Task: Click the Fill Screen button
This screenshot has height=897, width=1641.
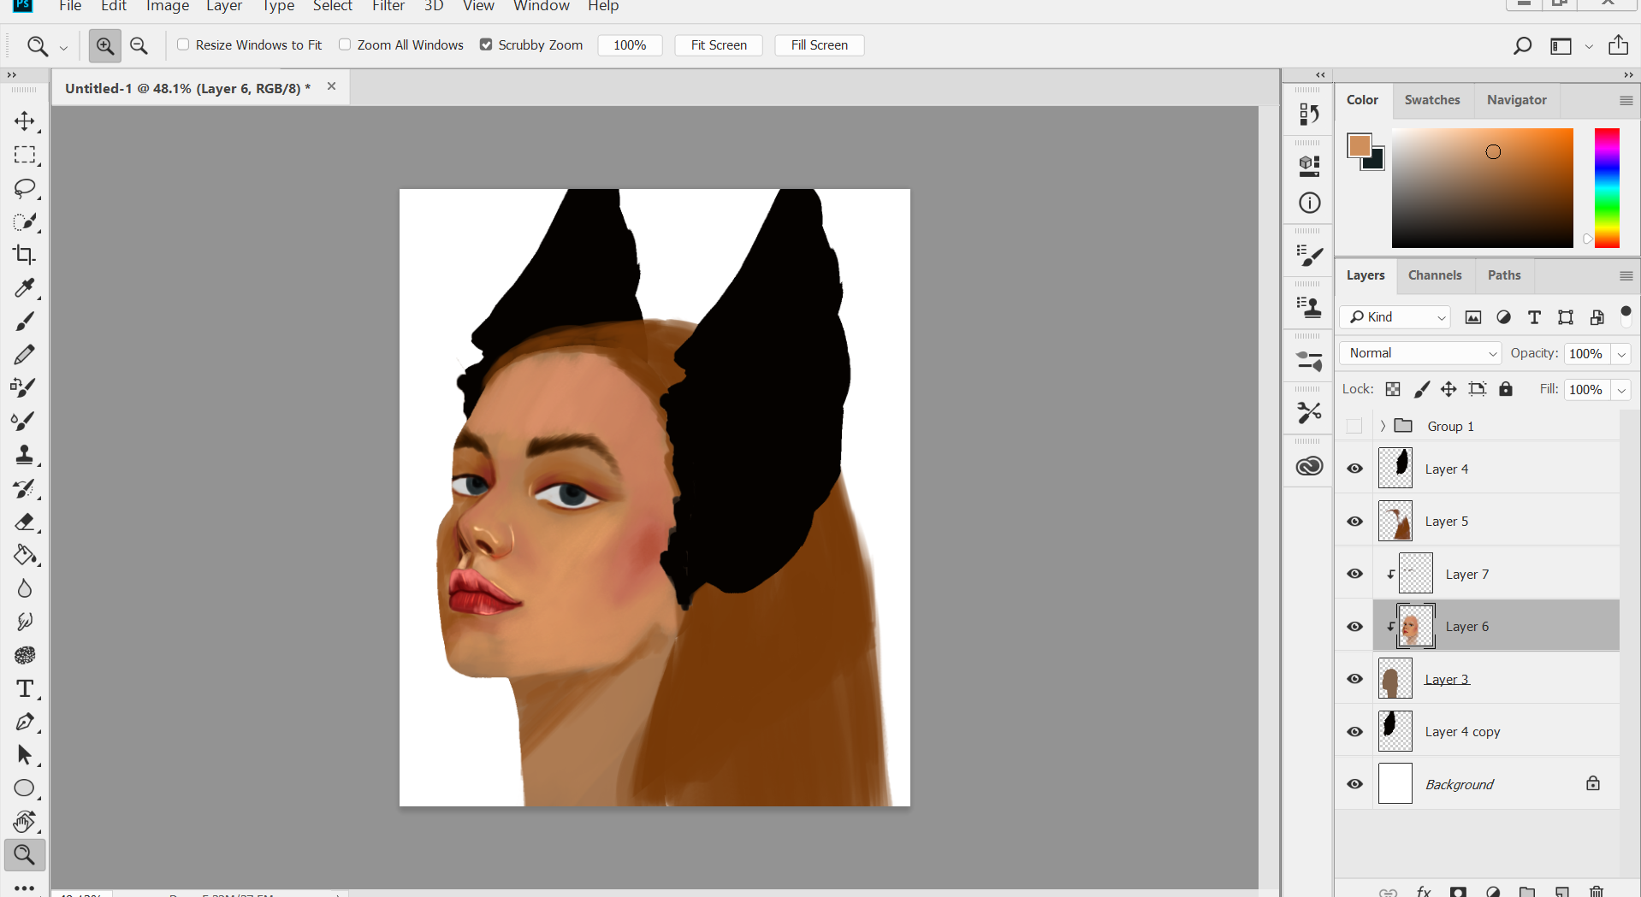Action: 819,45
